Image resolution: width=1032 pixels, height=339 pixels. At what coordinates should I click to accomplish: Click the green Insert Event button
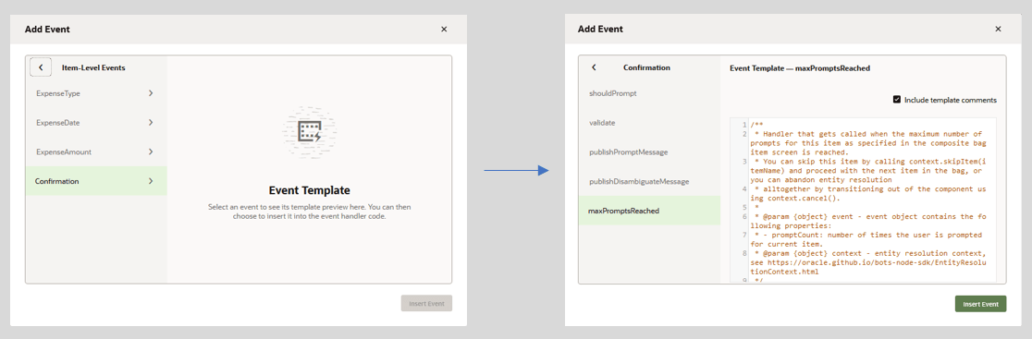click(980, 304)
